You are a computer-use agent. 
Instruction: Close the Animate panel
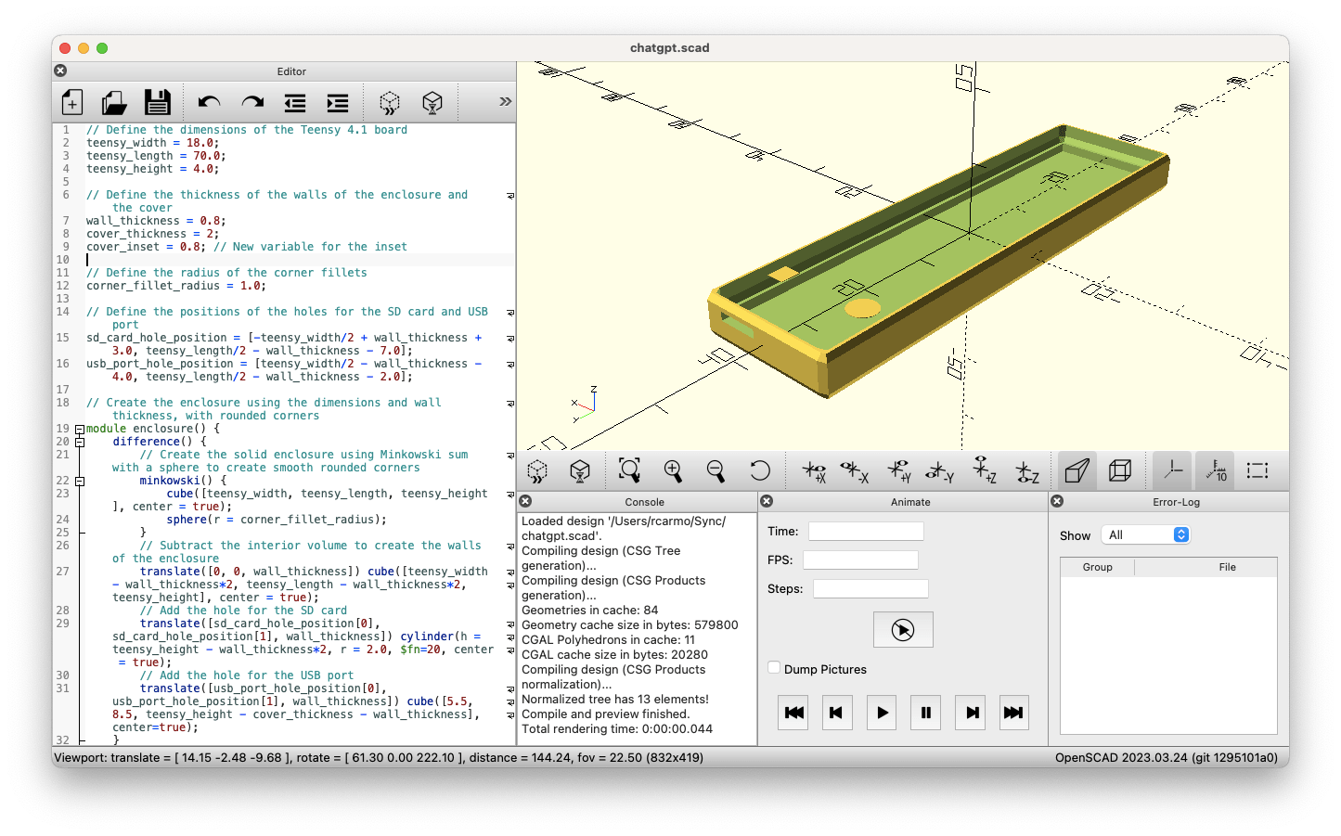[x=767, y=501]
